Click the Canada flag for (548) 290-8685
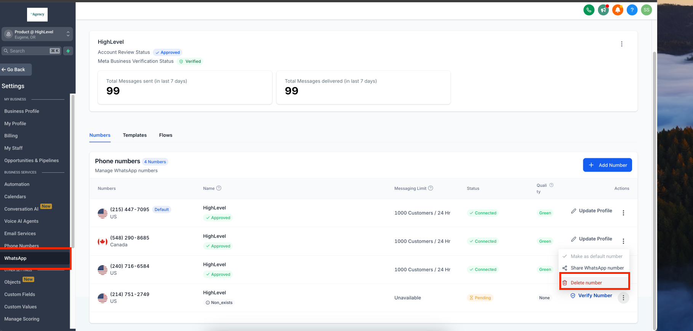Viewport: 693px width, 331px height. tap(102, 242)
